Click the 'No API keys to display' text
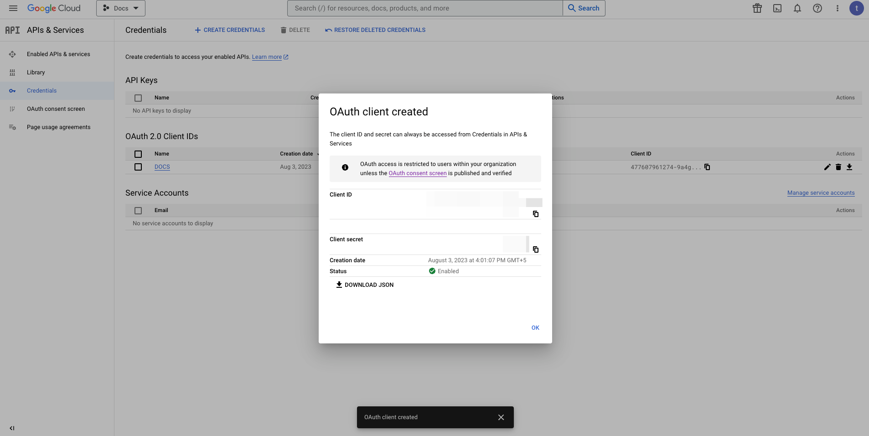 coord(162,111)
